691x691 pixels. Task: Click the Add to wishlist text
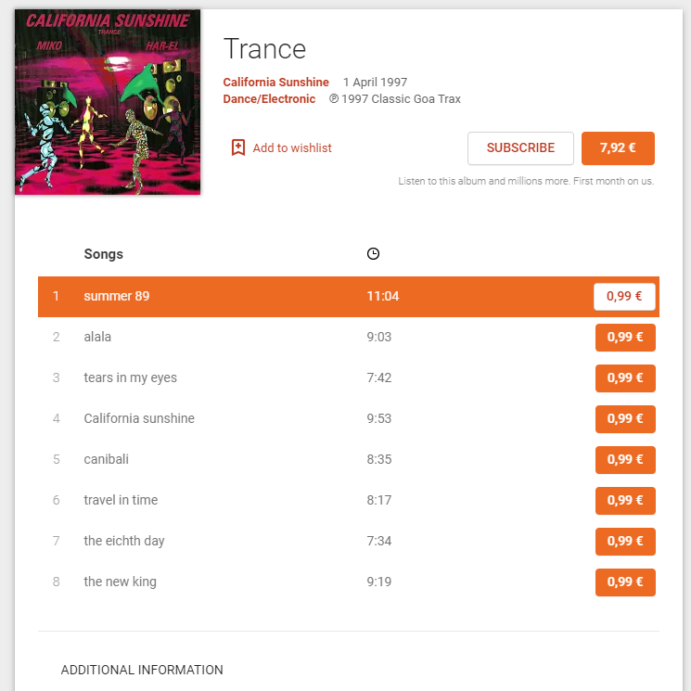click(292, 148)
